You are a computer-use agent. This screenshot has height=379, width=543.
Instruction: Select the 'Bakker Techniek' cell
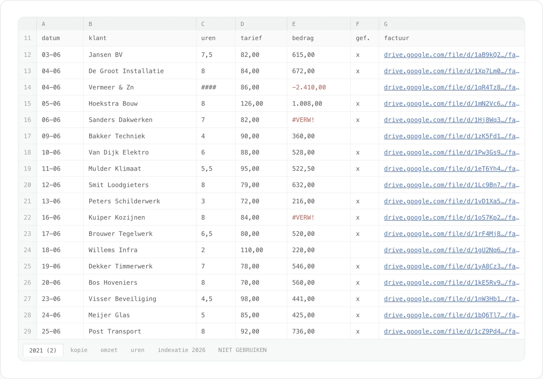point(140,136)
